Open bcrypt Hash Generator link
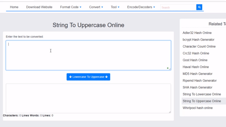 (198, 40)
